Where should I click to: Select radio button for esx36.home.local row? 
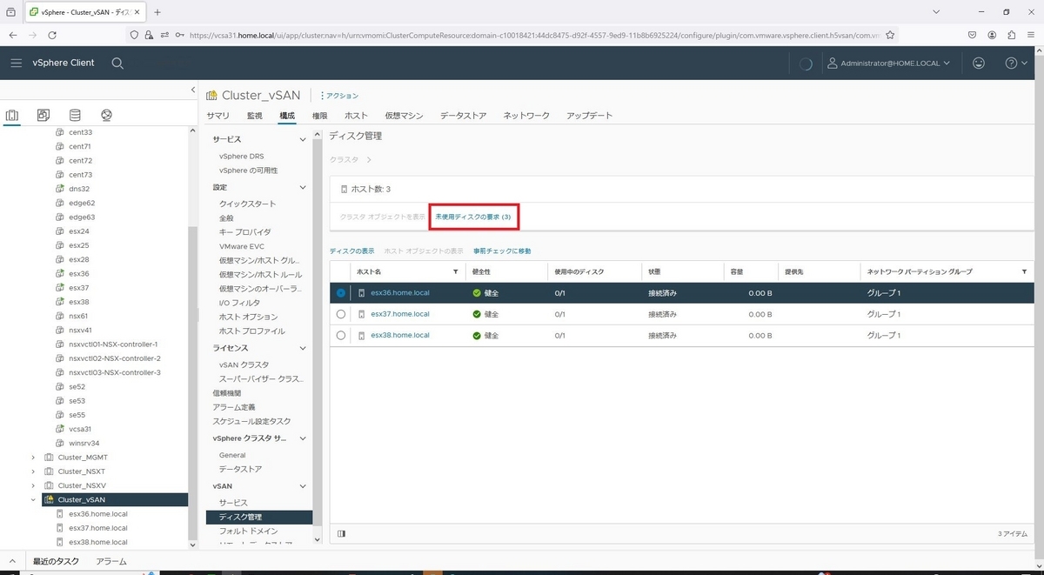[340, 293]
